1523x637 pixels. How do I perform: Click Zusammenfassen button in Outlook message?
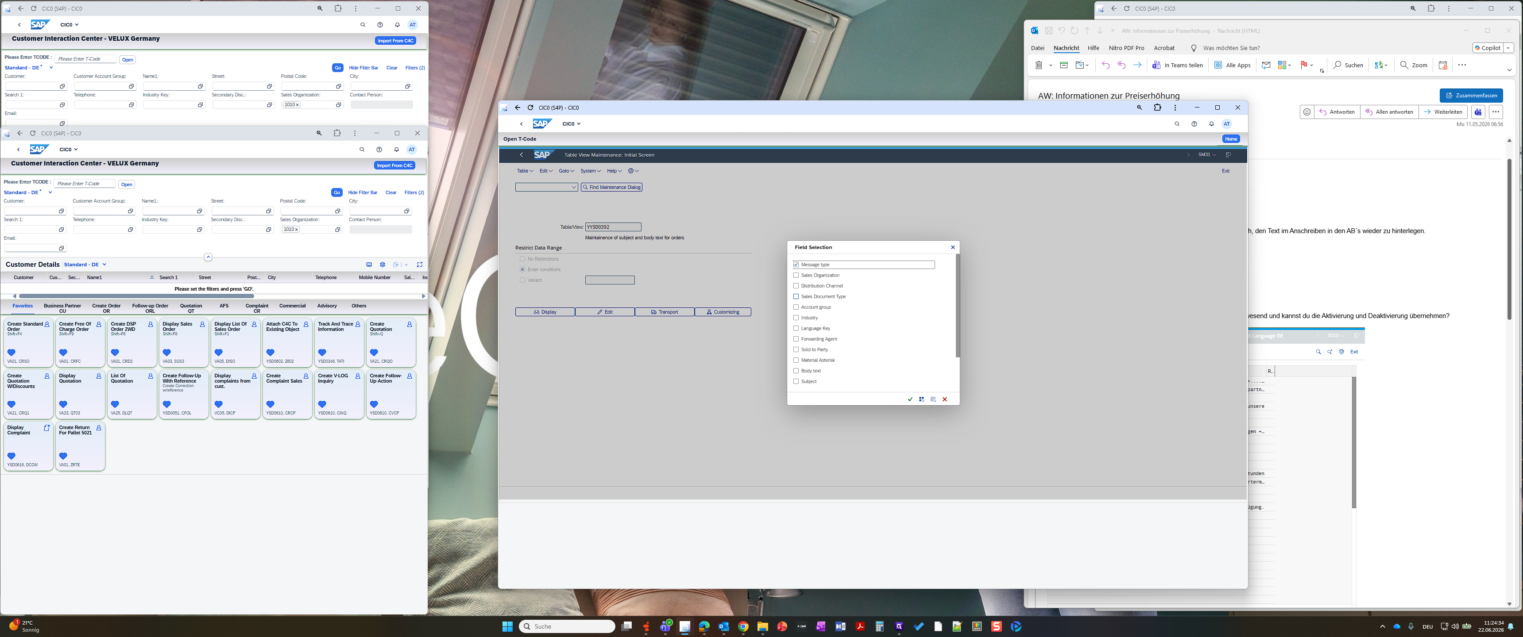click(1471, 95)
